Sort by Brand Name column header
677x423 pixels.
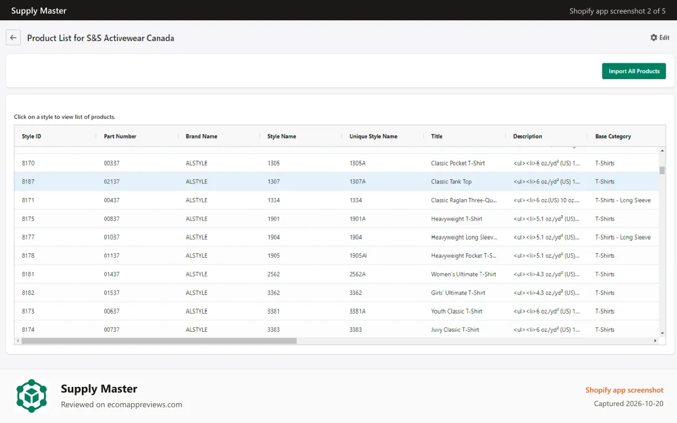201,136
